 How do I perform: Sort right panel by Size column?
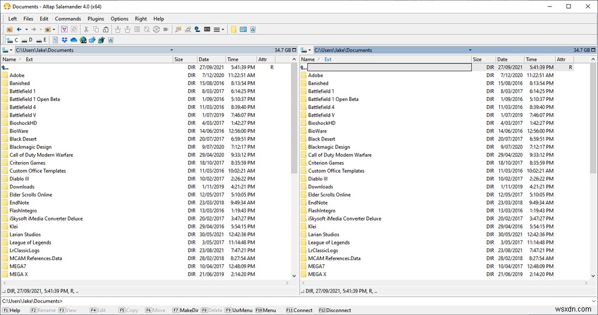pyautogui.click(x=484, y=60)
